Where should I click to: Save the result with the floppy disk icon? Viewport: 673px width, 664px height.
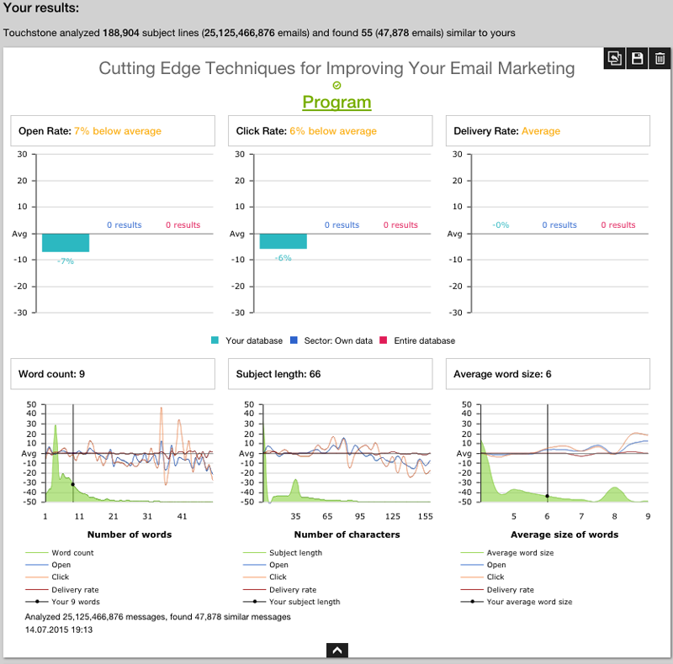[637, 58]
